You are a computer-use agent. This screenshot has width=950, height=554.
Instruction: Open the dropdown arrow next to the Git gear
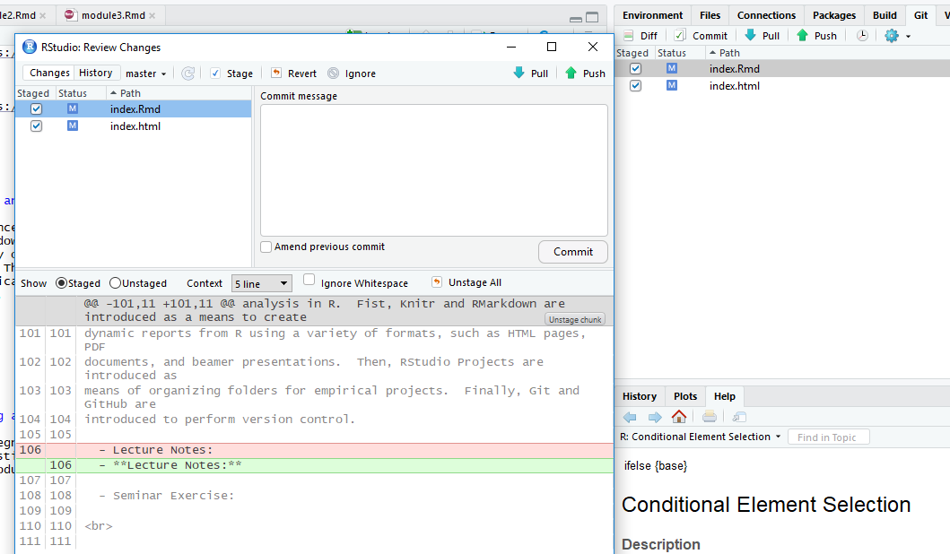pos(908,37)
